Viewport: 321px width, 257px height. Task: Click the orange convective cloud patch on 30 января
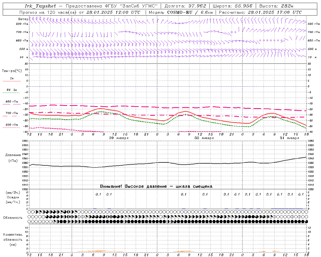(184, 251)
